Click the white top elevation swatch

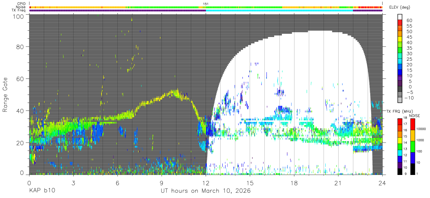400,17
